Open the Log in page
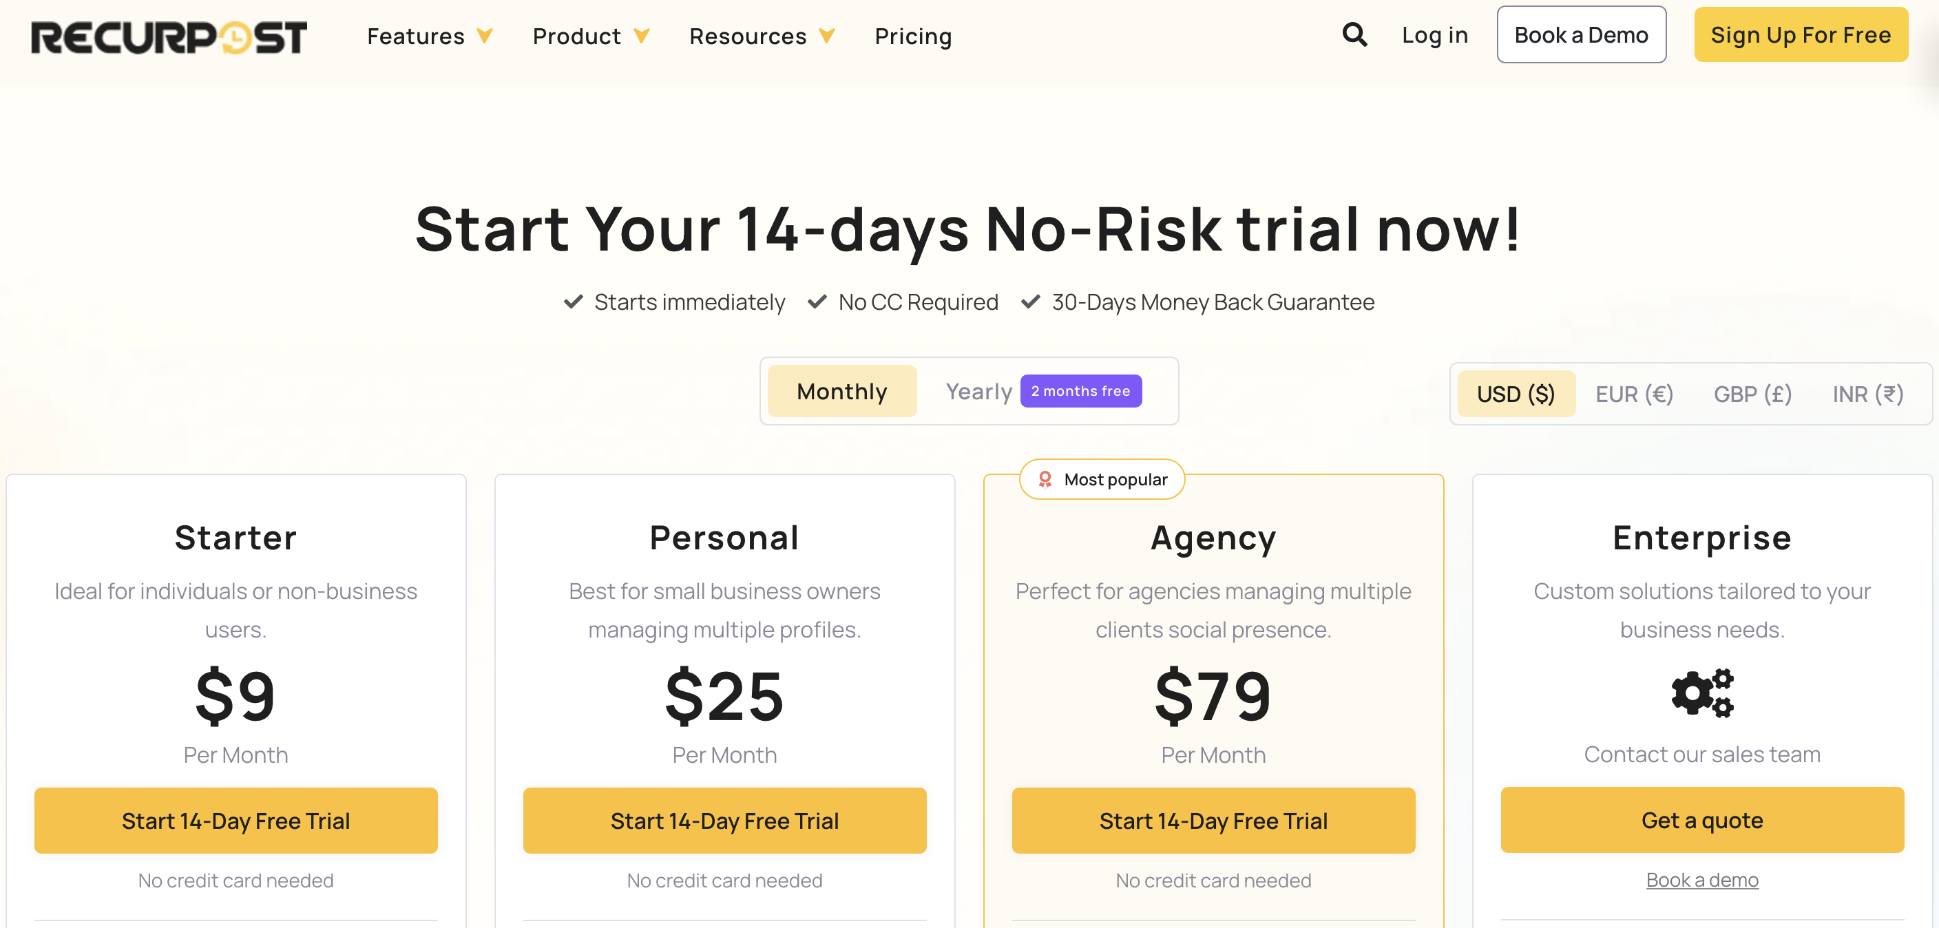Viewport: 1939px width, 928px height. click(x=1434, y=34)
